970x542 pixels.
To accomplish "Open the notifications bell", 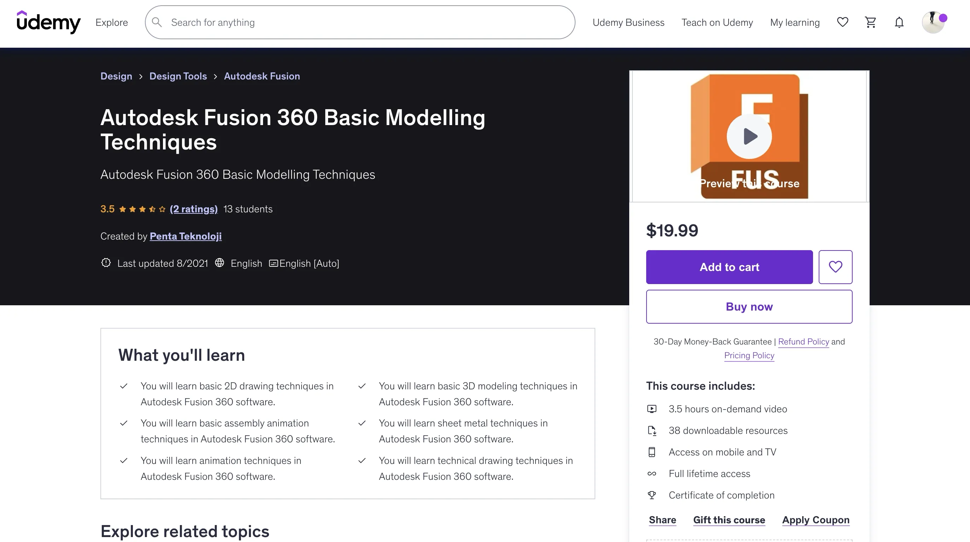I will [x=899, y=23].
